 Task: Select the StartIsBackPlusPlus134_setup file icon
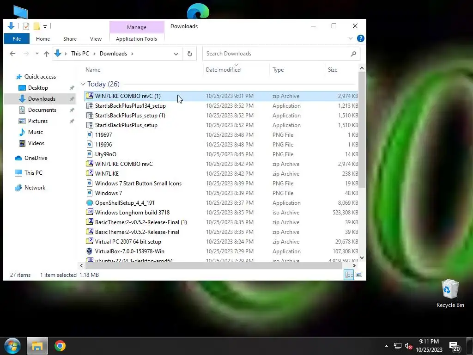coord(90,106)
